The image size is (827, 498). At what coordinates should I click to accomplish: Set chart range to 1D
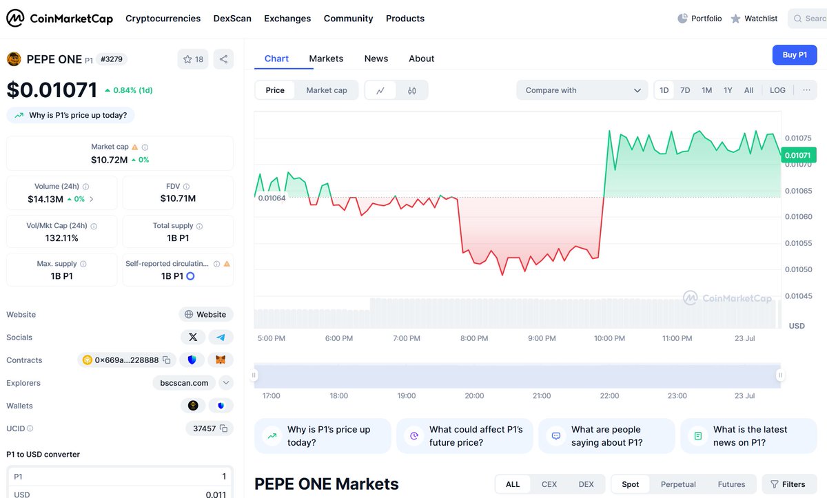pyautogui.click(x=664, y=90)
